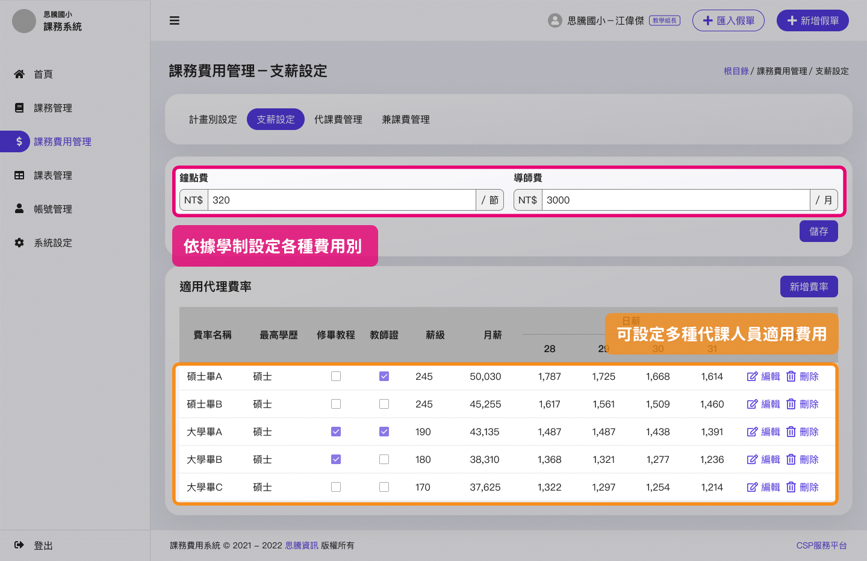Click the 新增費率 button
This screenshot has width=867, height=561.
pyautogui.click(x=809, y=287)
